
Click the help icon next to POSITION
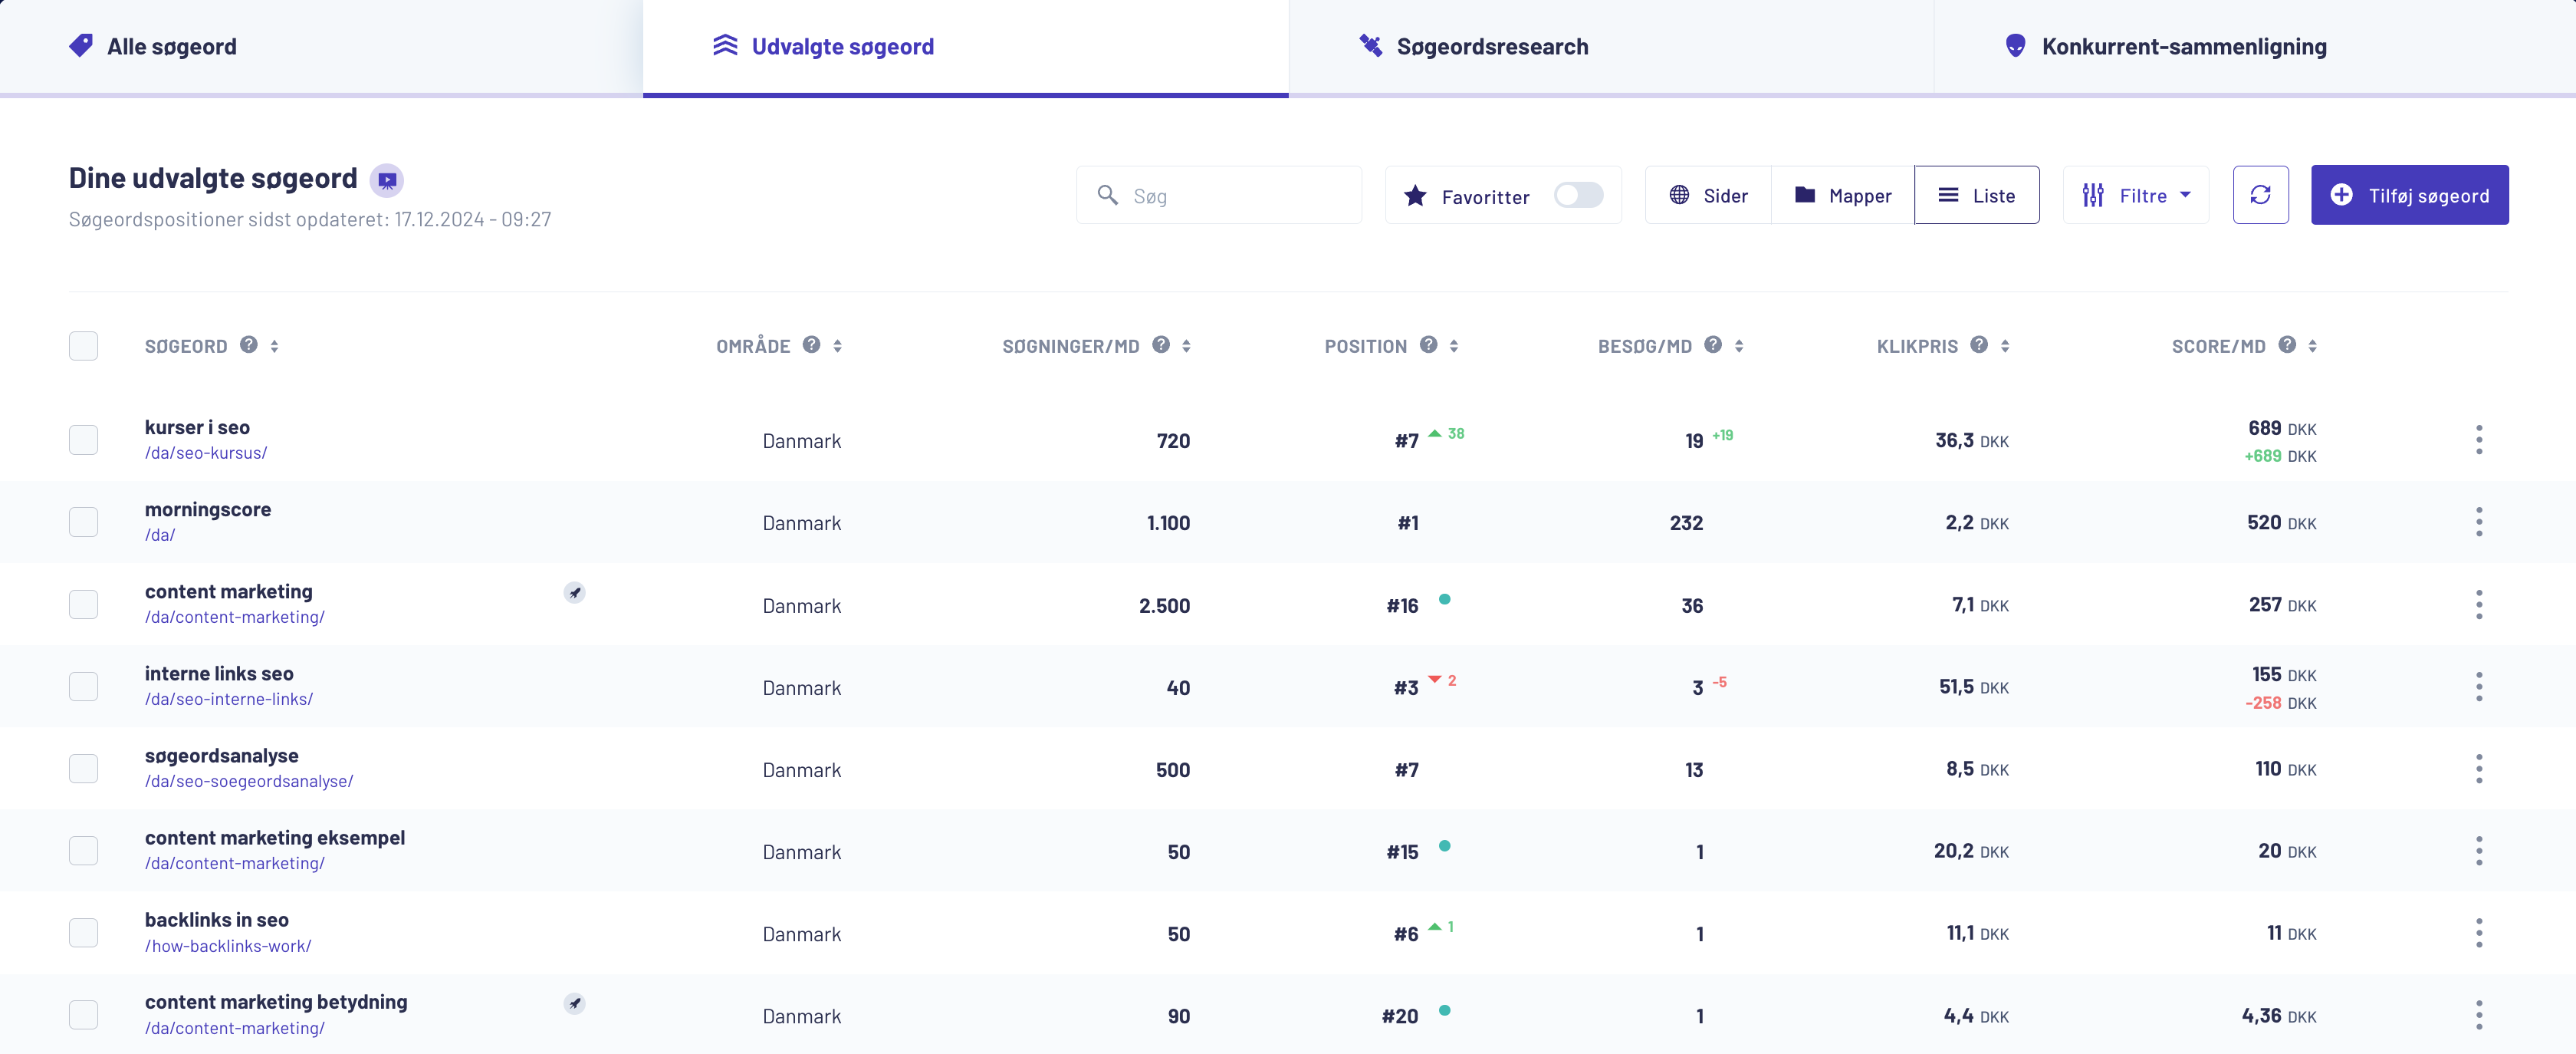coord(1429,344)
